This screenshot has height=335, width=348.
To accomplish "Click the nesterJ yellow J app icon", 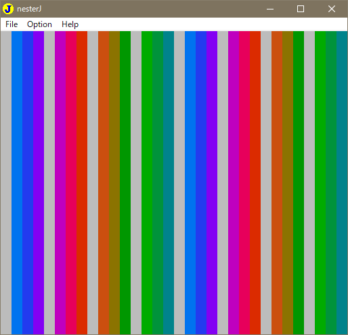I will tap(8, 9).
